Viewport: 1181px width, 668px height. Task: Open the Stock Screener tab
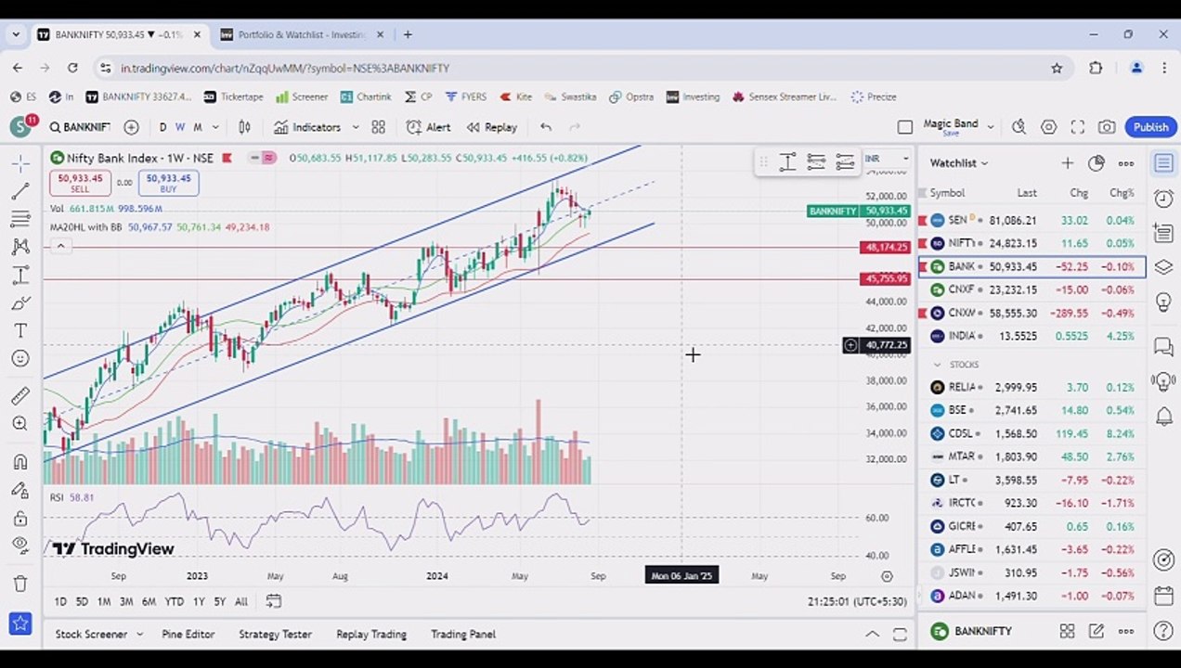(x=91, y=635)
